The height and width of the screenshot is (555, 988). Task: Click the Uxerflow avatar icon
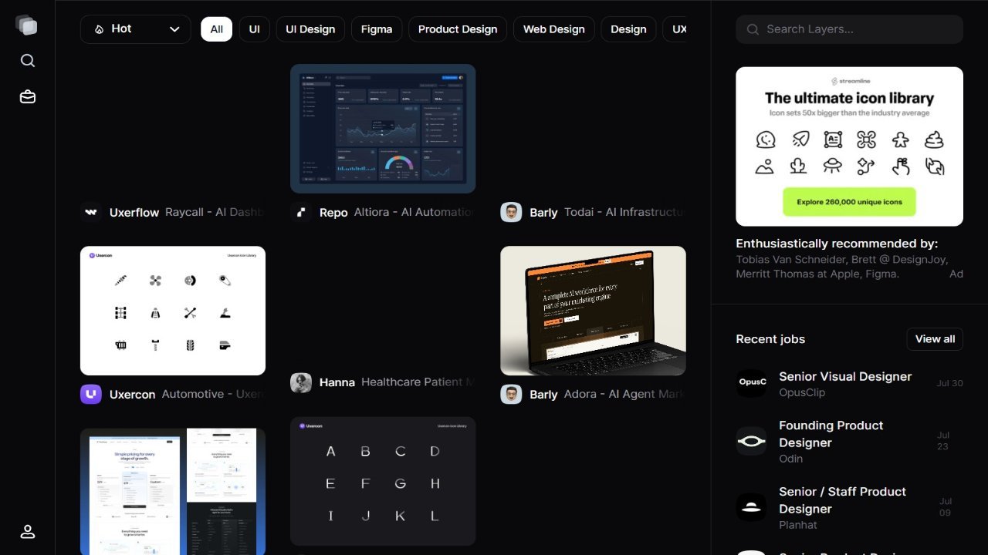click(x=91, y=212)
